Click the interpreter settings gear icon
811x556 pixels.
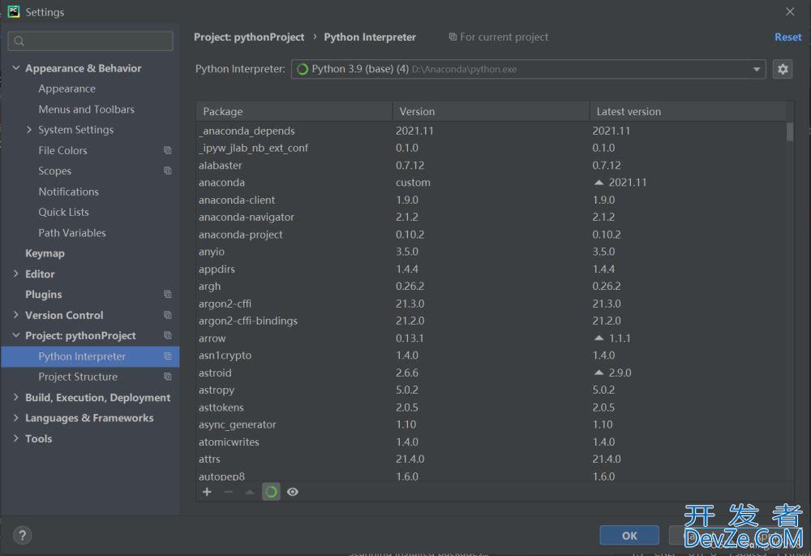click(x=783, y=69)
